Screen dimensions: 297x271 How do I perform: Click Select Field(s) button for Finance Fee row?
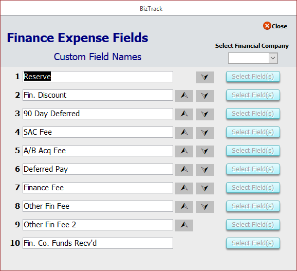[x=253, y=188]
